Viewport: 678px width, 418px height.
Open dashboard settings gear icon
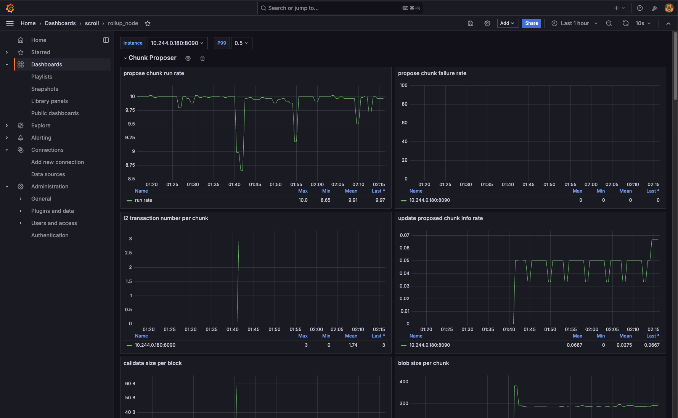487,23
